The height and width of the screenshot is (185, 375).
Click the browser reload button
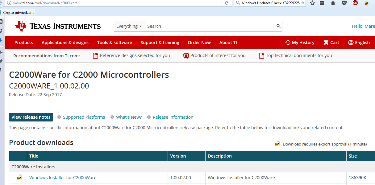(227, 3)
